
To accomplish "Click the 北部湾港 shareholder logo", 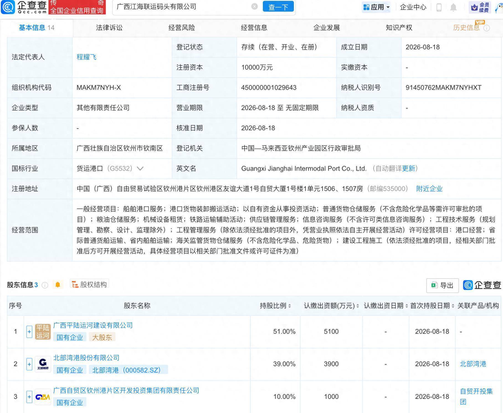I will coord(43,364).
